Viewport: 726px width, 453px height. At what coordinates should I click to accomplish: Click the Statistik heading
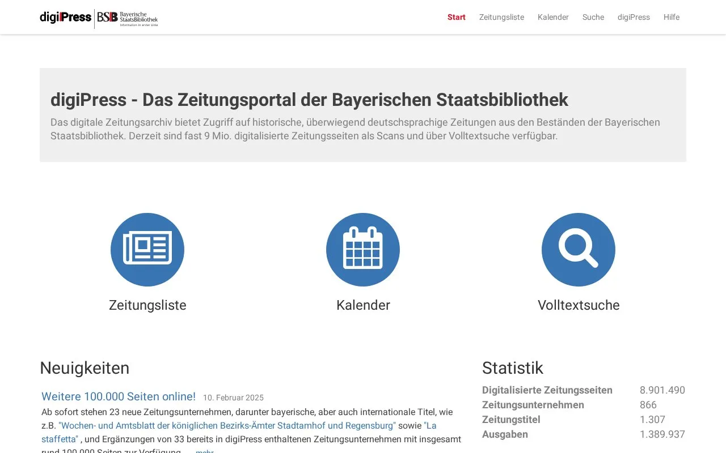tap(513, 368)
